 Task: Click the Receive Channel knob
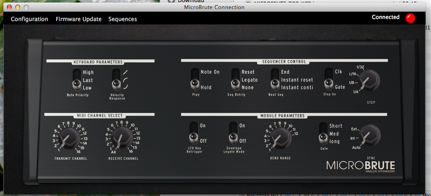point(121,138)
